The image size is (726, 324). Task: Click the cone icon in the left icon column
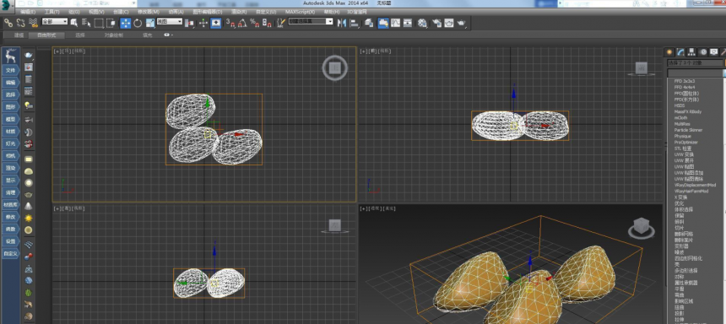click(29, 206)
